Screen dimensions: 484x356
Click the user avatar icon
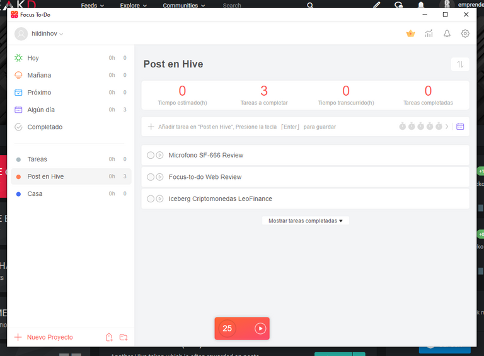click(x=21, y=33)
